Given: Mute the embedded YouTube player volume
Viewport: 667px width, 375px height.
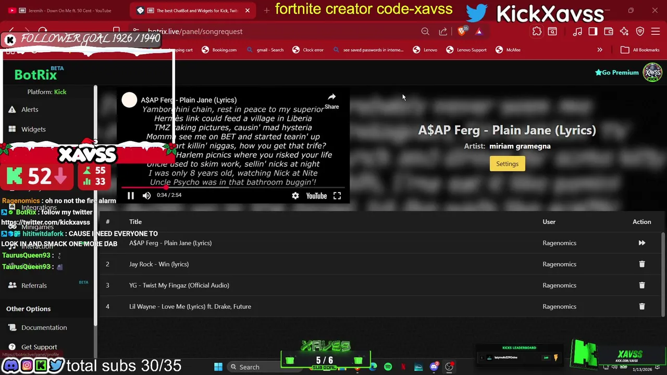Looking at the screenshot, I should tap(146, 196).
